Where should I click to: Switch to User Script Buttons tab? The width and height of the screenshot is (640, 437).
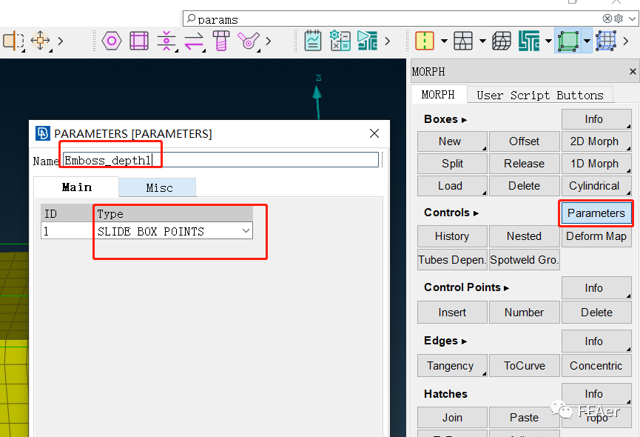[x=540, y=95]
